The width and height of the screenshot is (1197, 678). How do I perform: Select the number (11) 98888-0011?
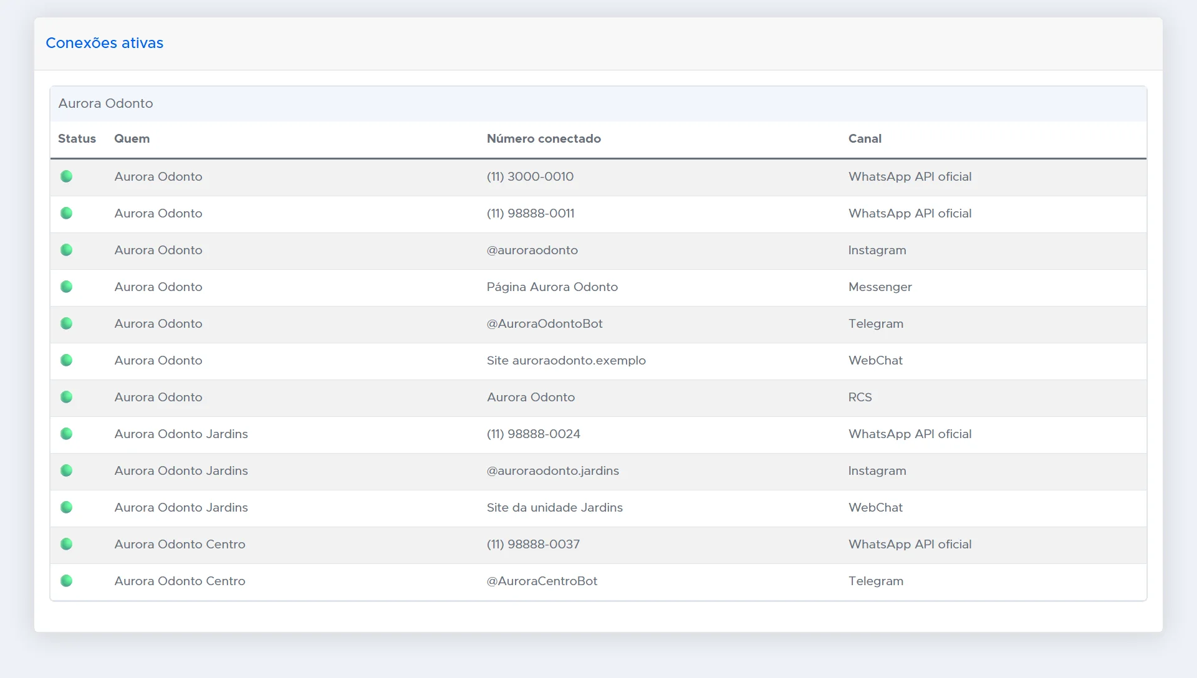point(531,213)
